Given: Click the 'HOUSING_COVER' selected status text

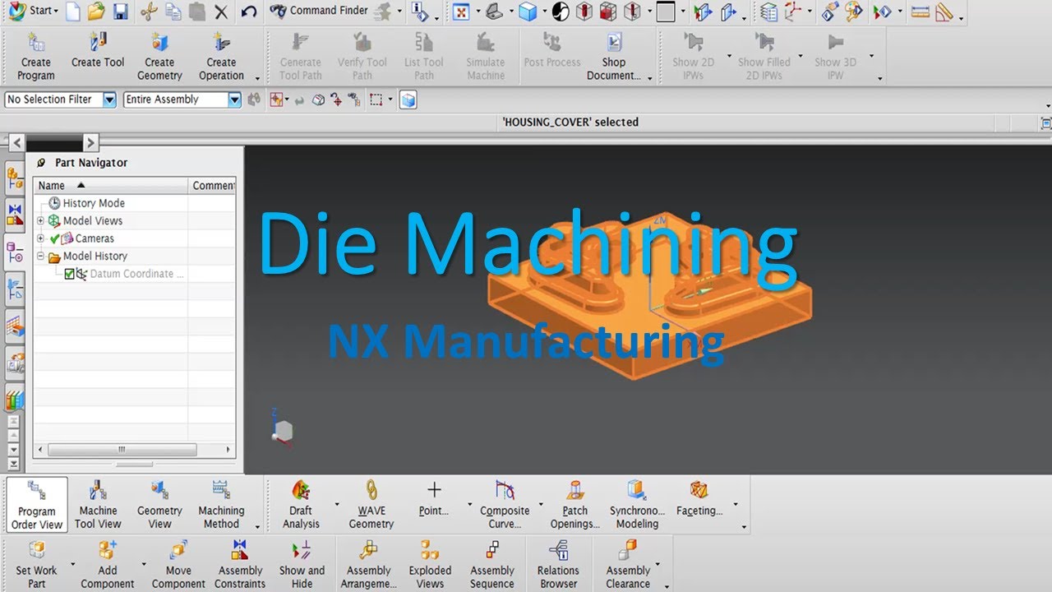Looking at the screenshot, I should [570, 122].
